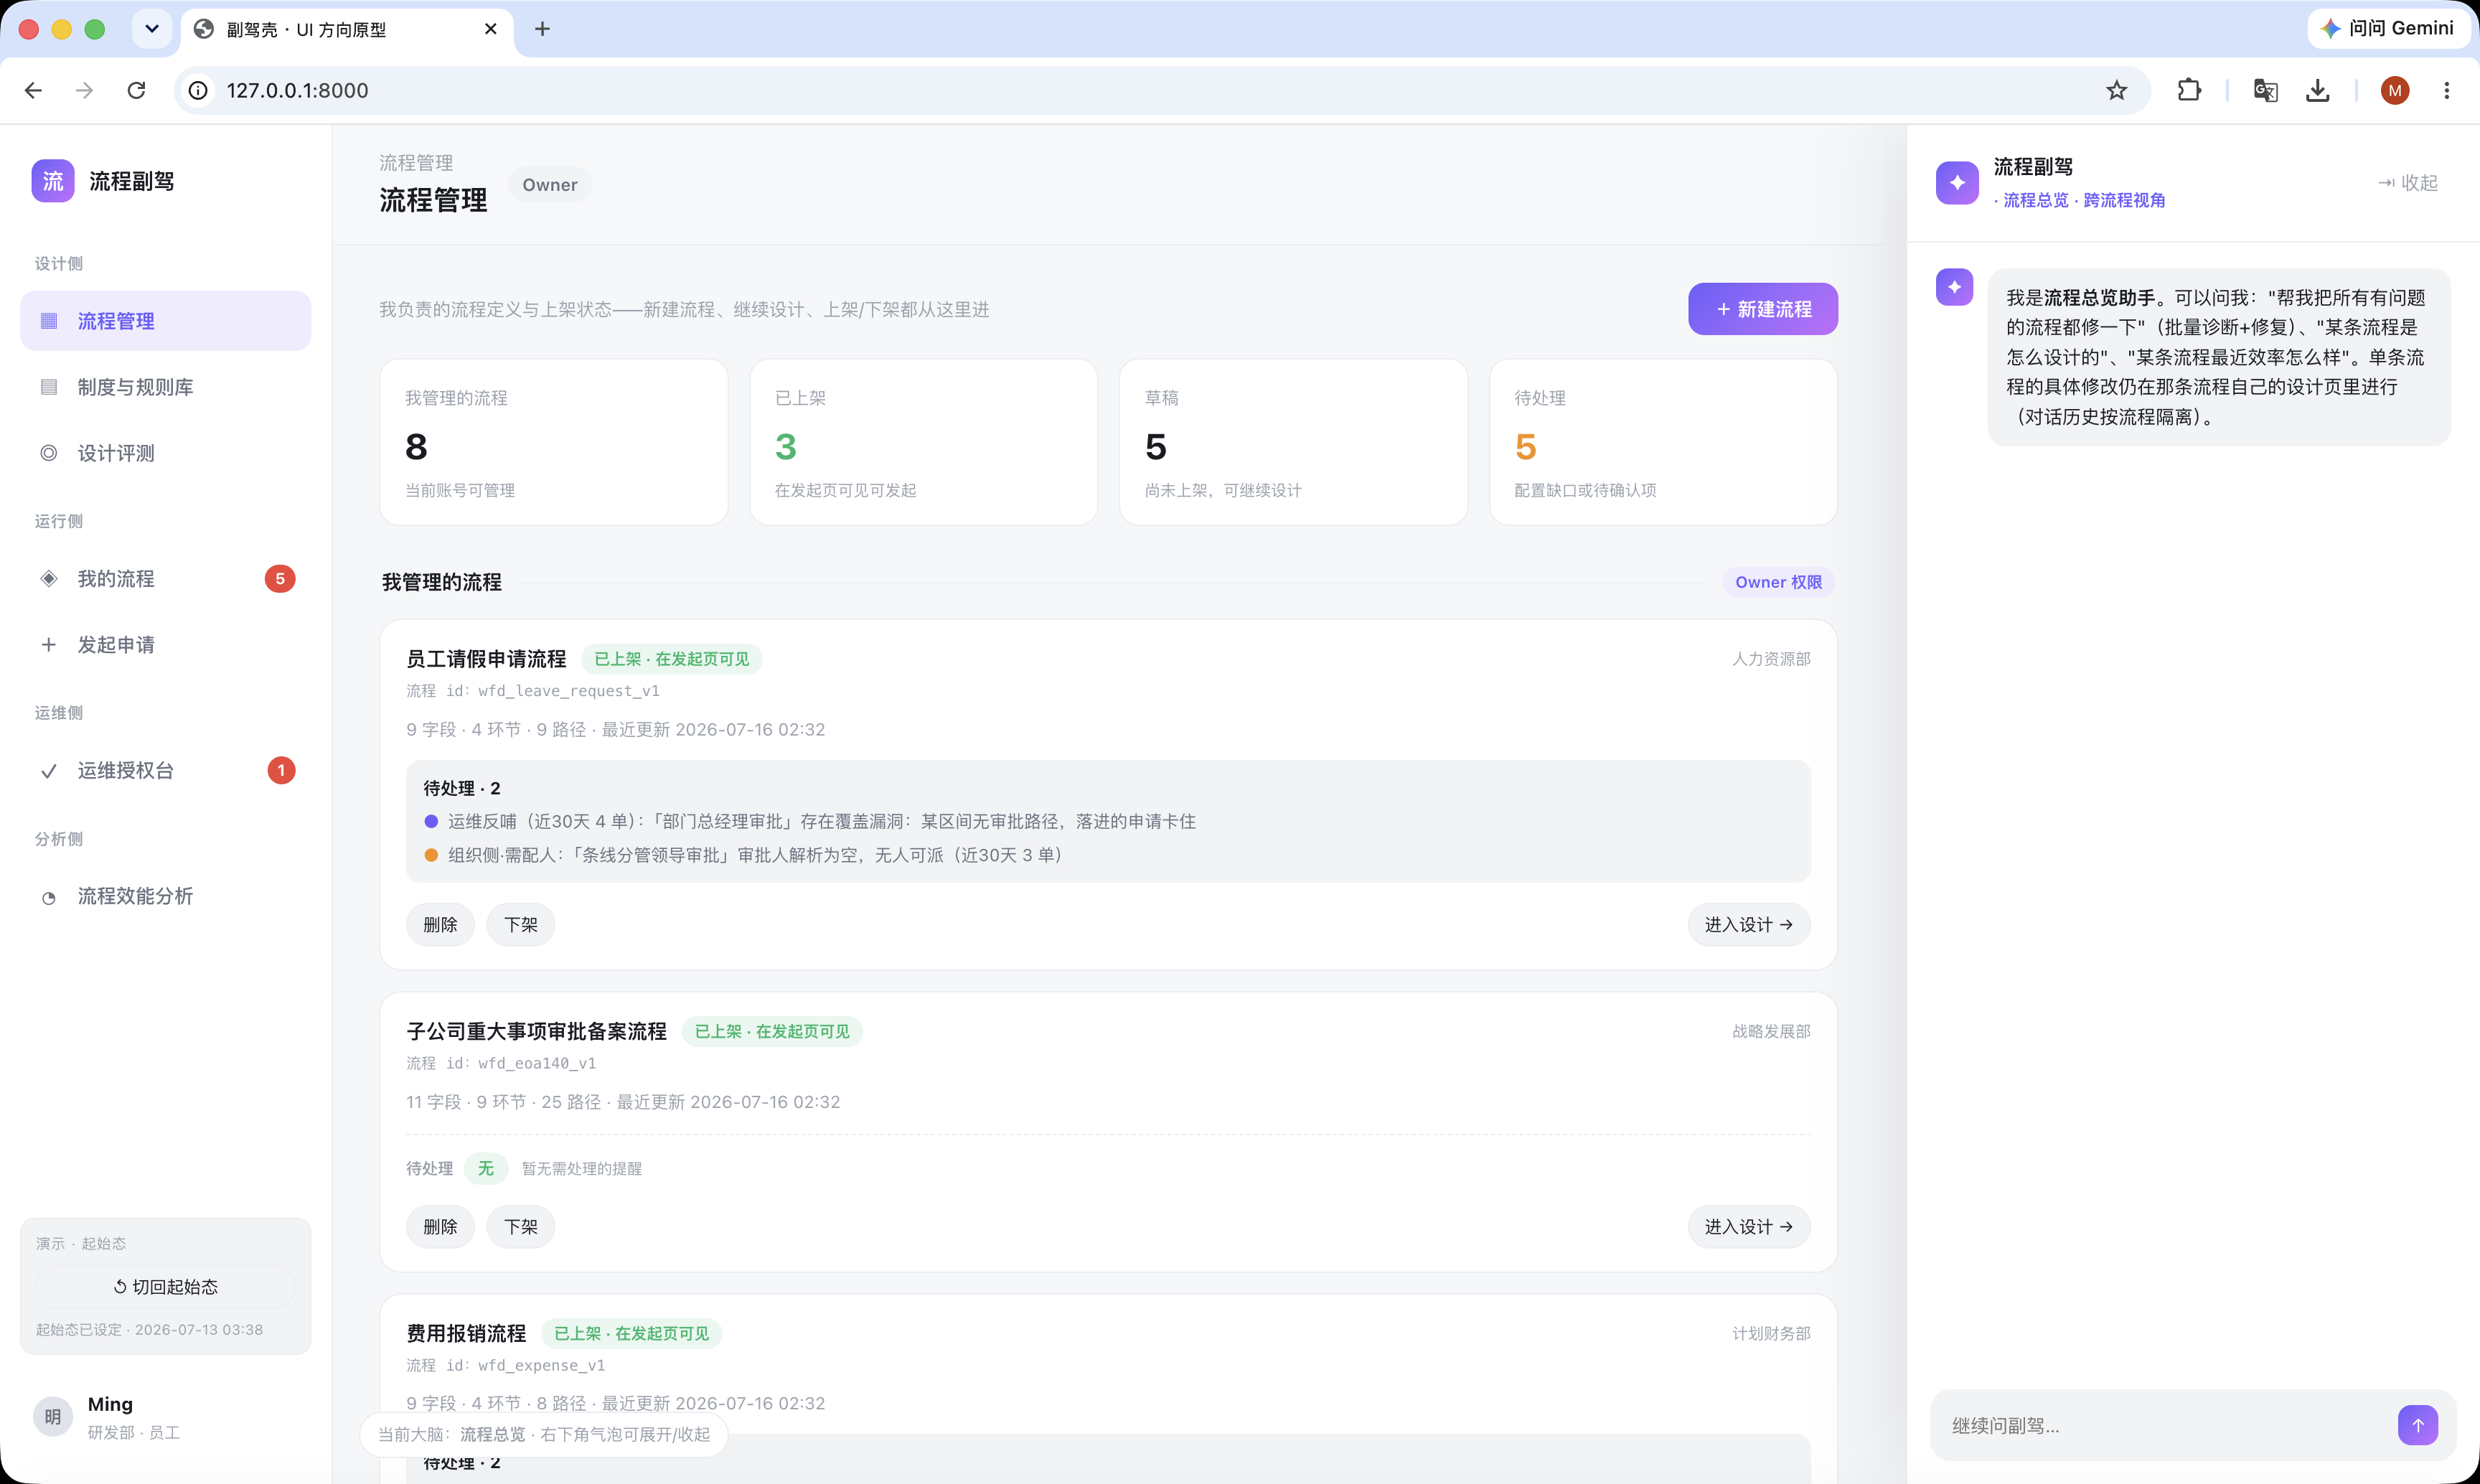The image size is (2480, 1484).
Task: Click the Owner 权限 tag
Action: tap(1778, 582)
